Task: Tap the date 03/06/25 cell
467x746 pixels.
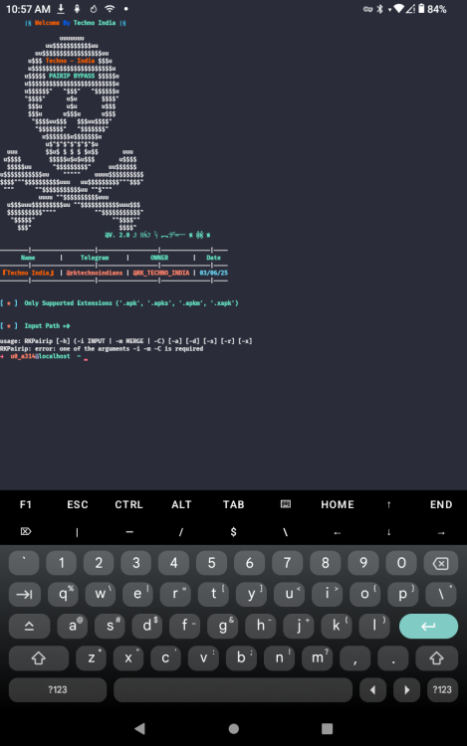Action: point(213,273)
